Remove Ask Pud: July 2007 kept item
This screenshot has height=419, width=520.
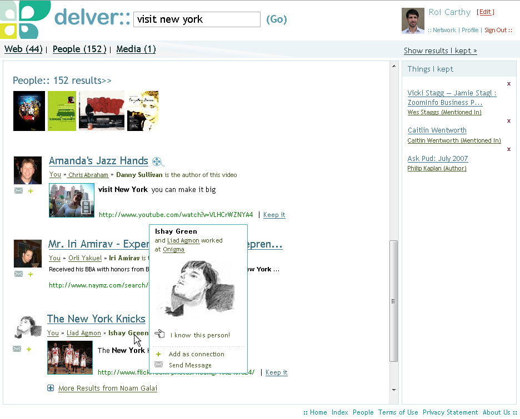(509, 149)
